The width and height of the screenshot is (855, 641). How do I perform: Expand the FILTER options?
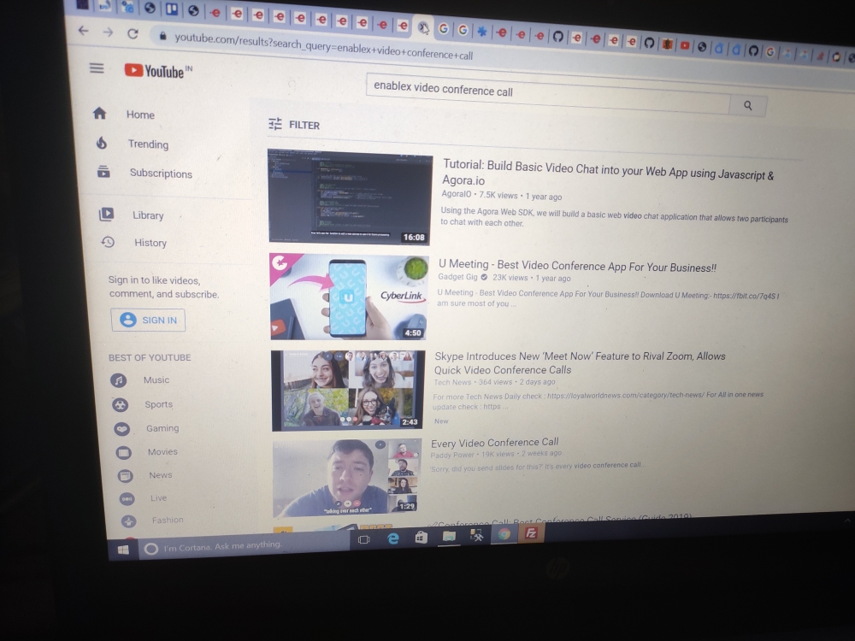[294, 125]
